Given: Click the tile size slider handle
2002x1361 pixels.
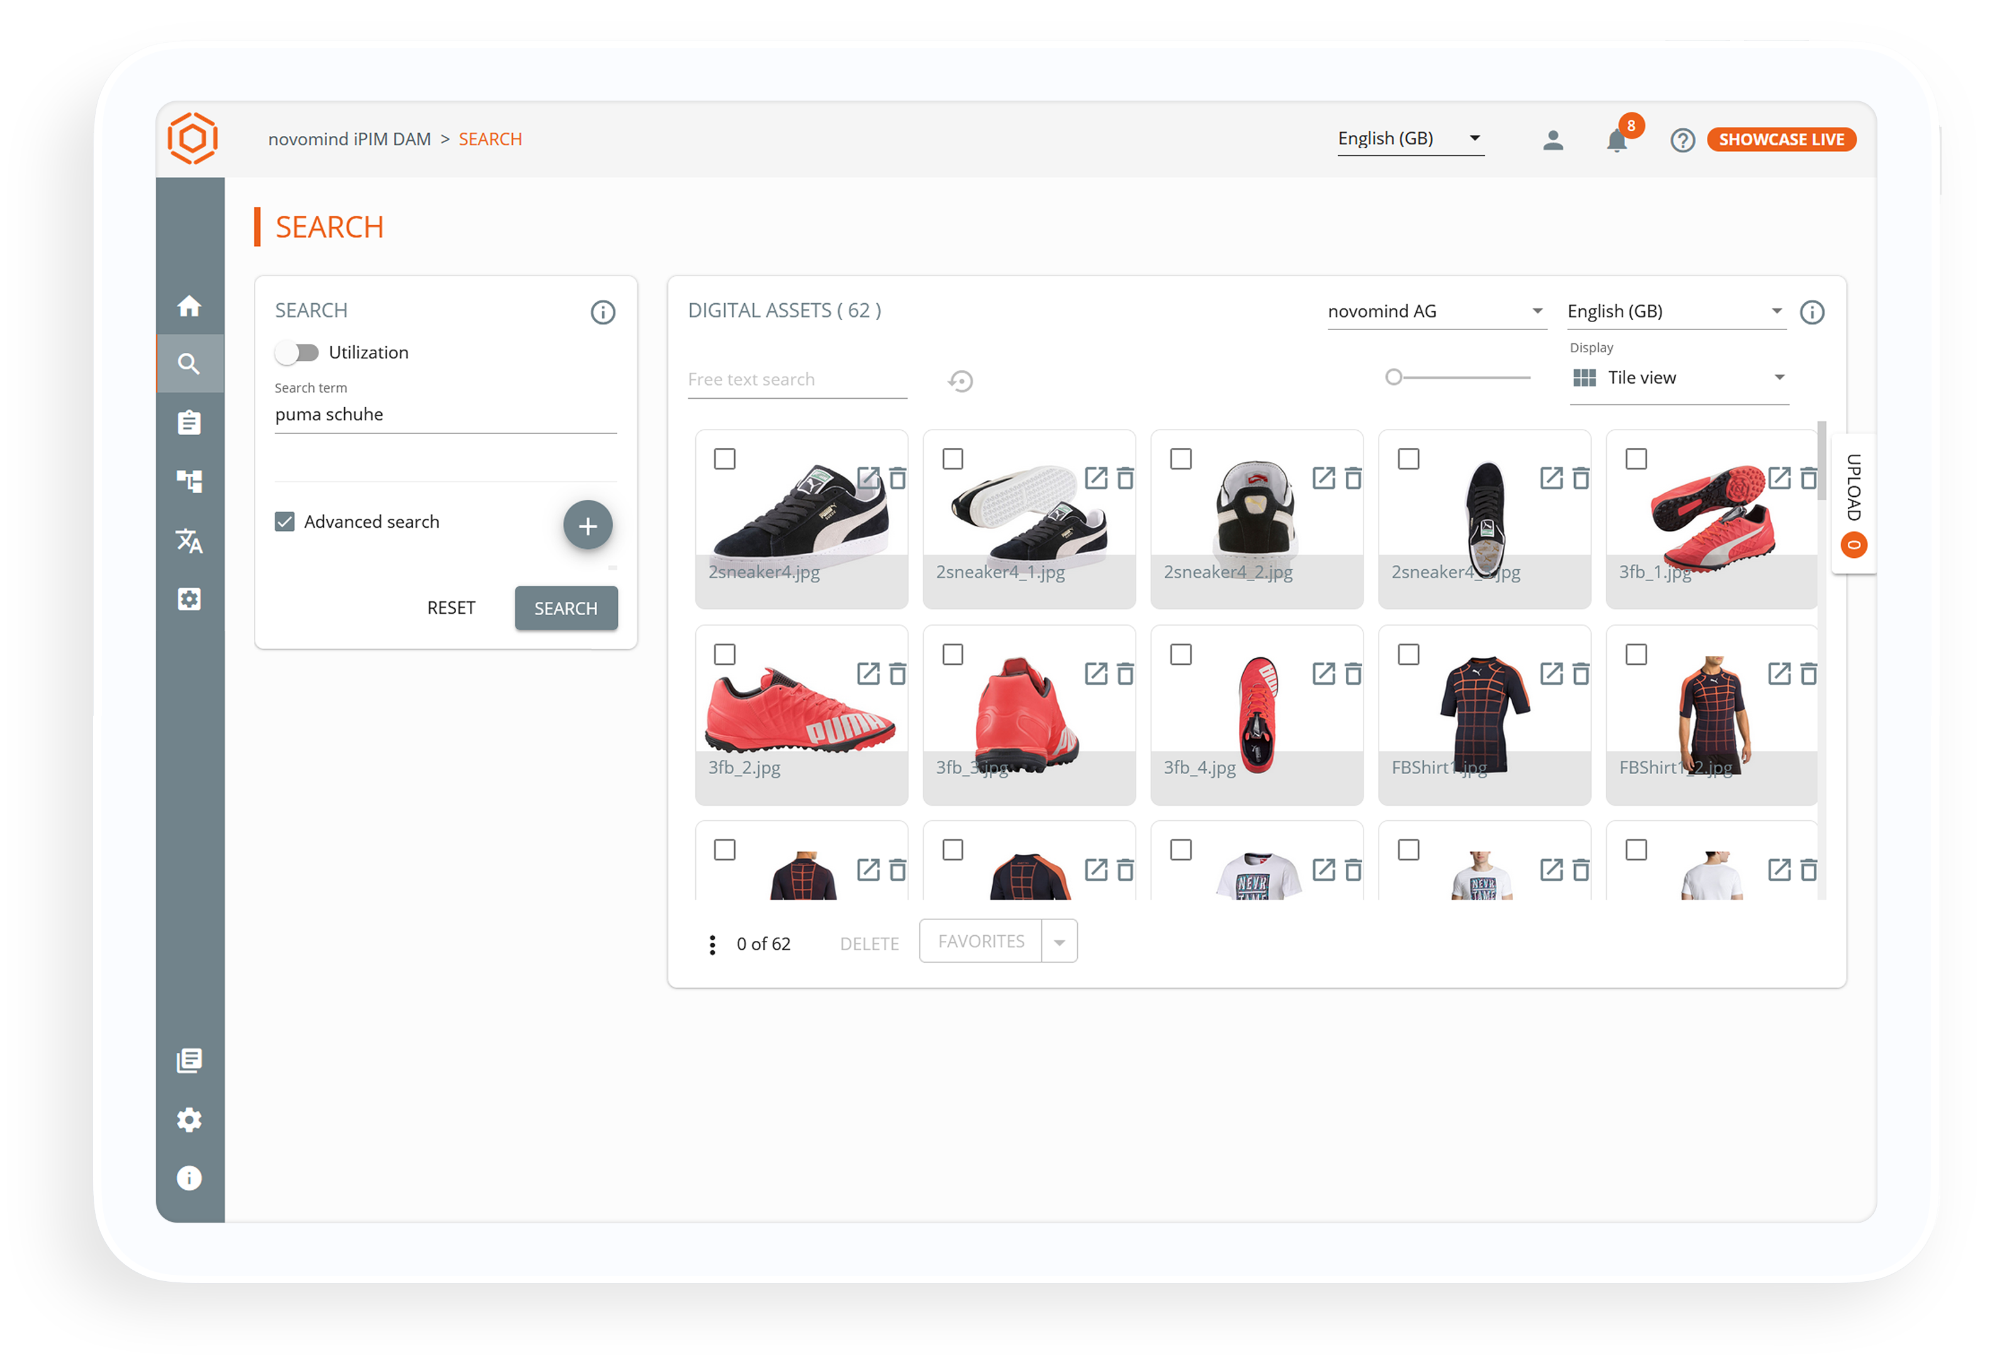Looking at the screenshot, I should click(x=1393, y=377).
